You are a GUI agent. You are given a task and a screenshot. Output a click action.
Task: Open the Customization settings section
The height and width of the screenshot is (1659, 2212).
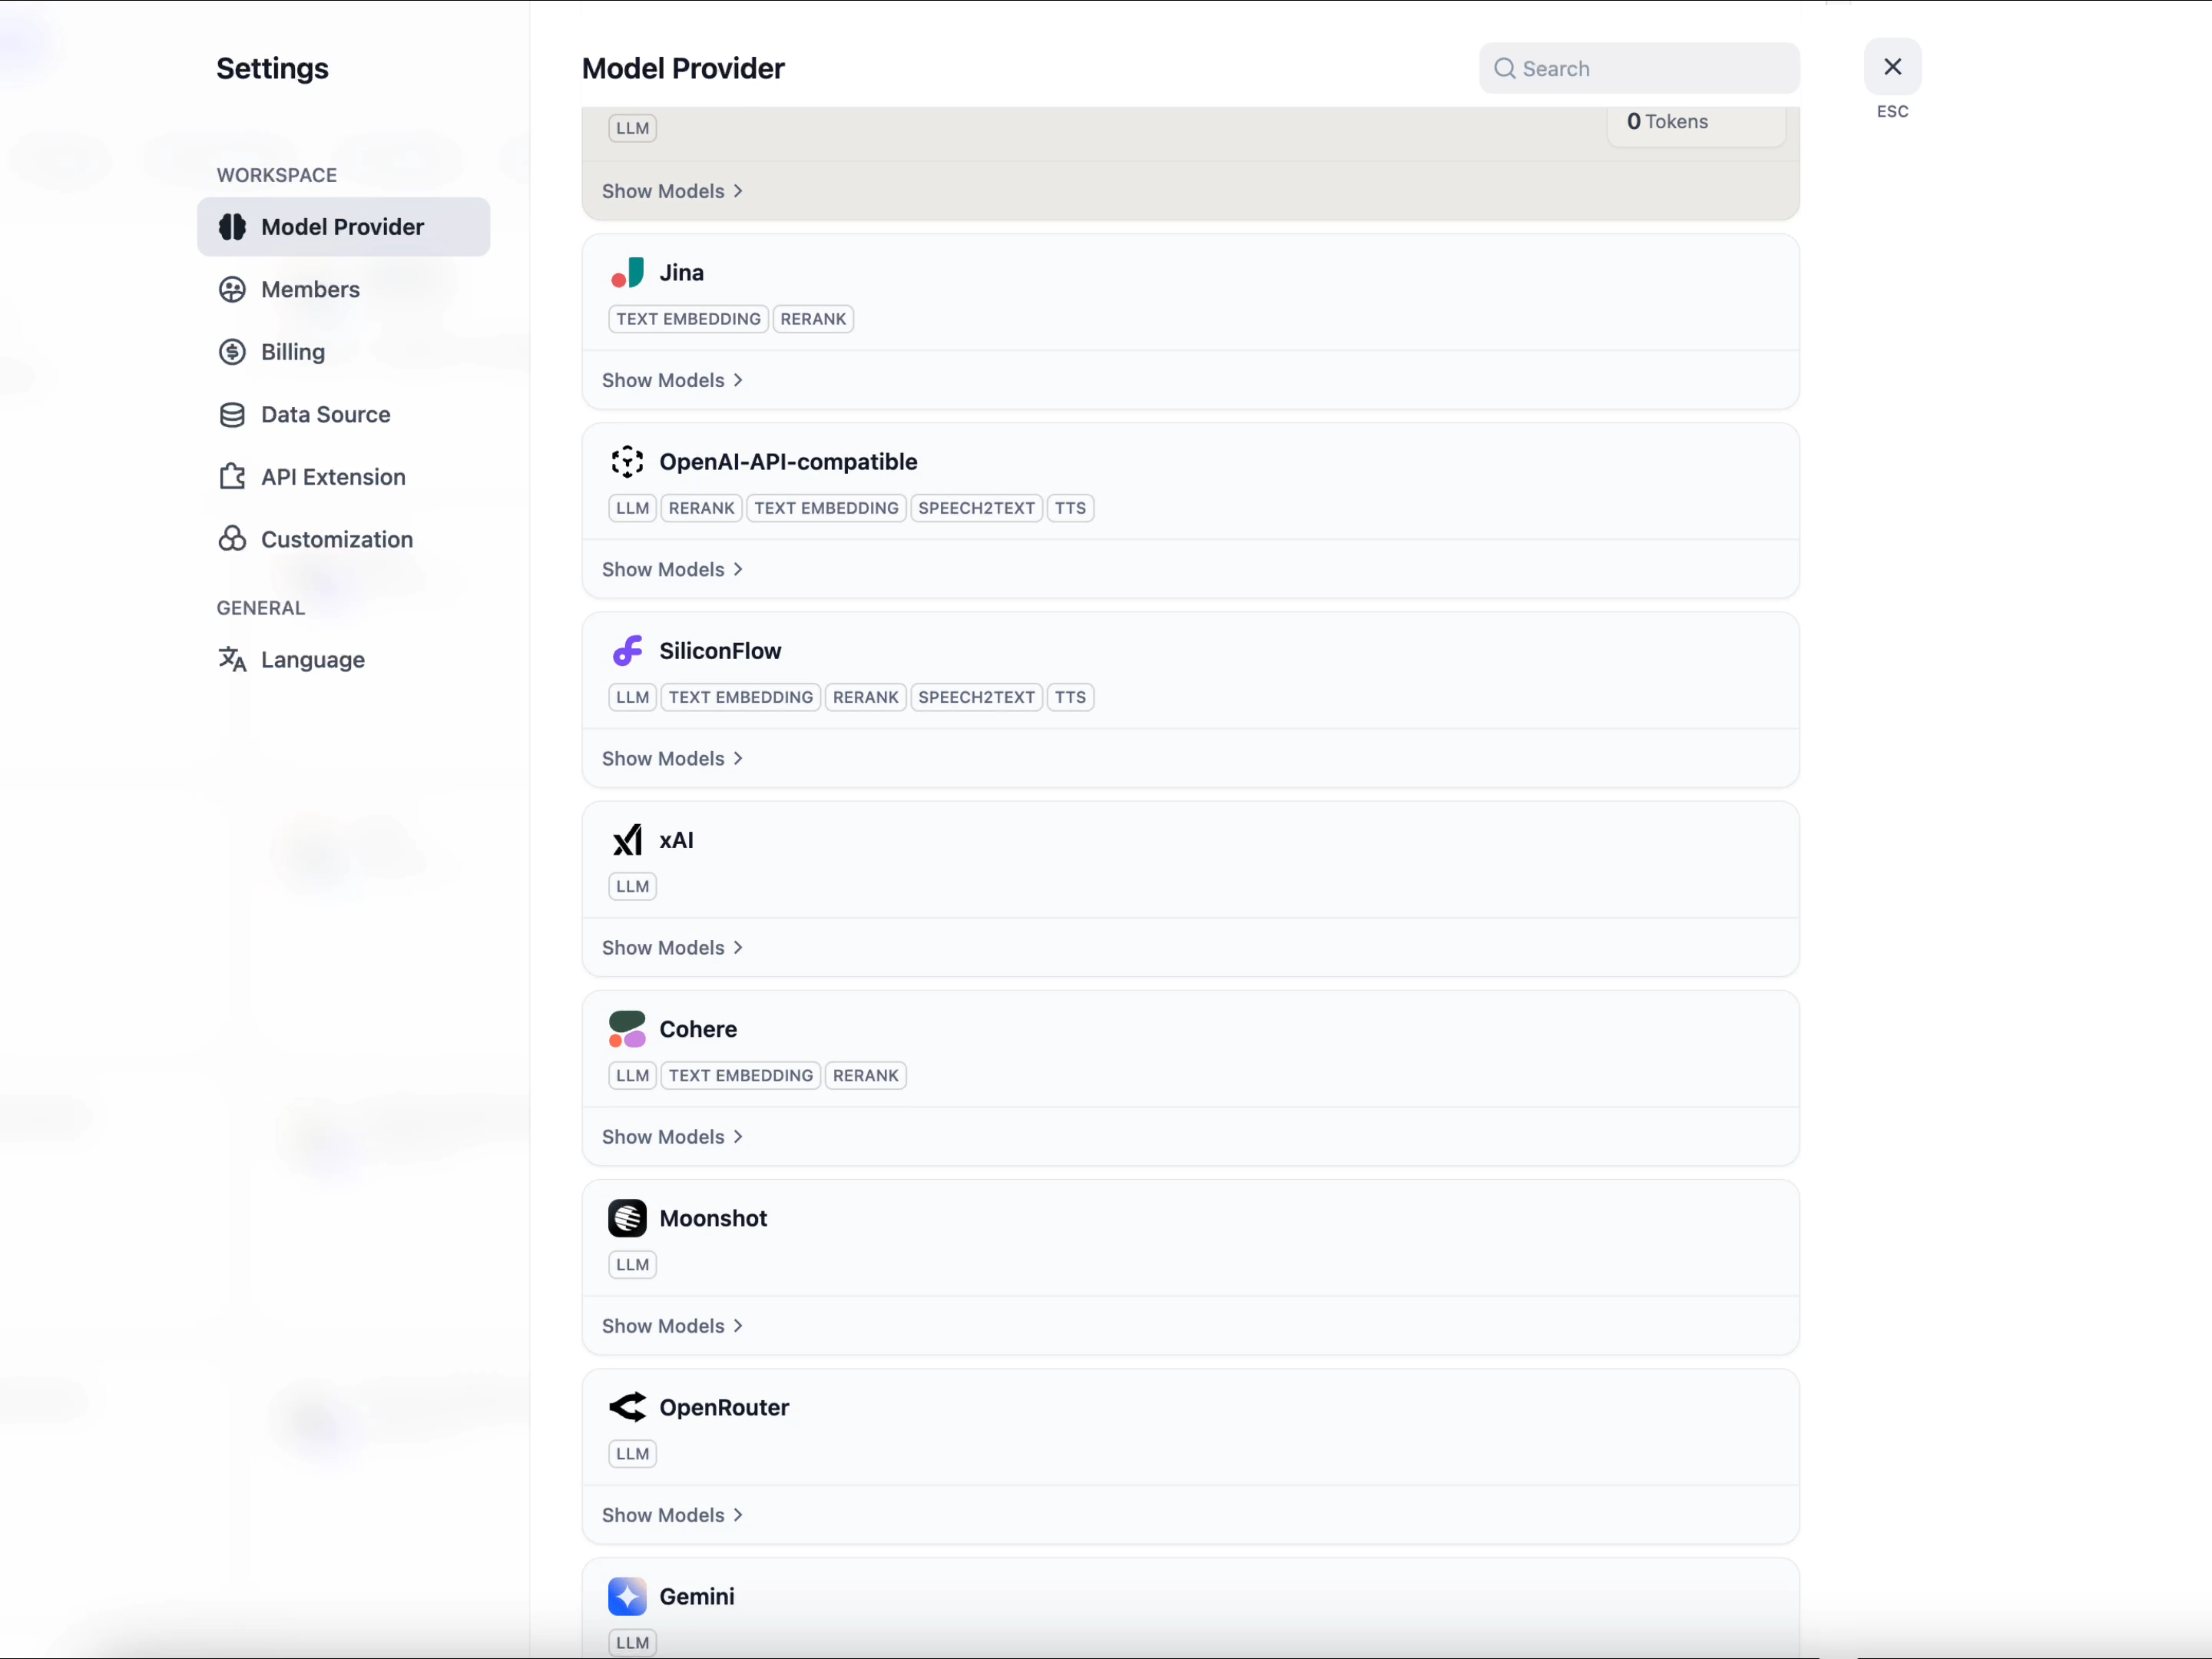pyautogui.click(x=336, y=539)
